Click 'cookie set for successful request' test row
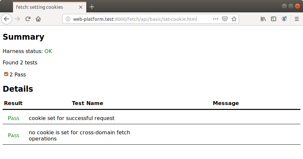This screenshot has height=159, width=303. click(72, 118)
